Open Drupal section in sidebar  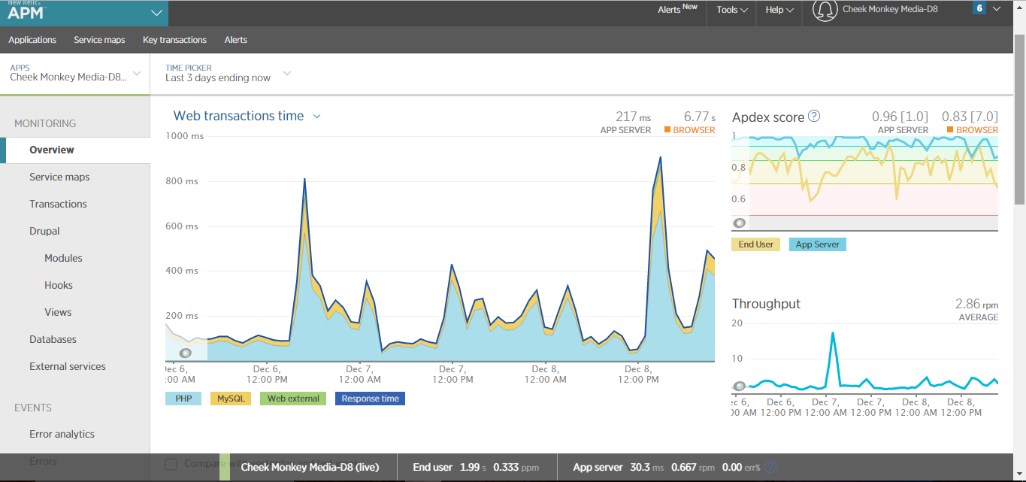tap(44, 231)
